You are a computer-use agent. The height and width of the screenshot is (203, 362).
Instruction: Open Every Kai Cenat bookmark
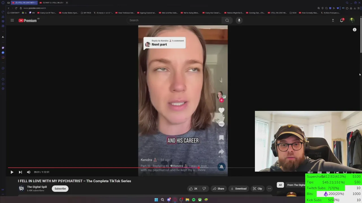212,13
